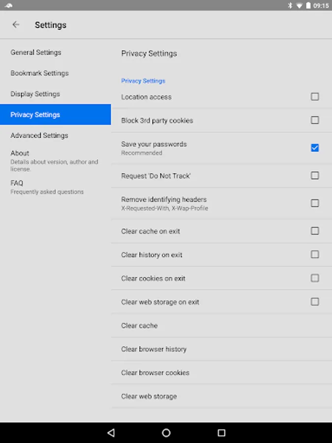Image resolution: width=332 pixels, height=443 pixels.
Task: Enable Clear web storage on exit
Action: [315, 302]
